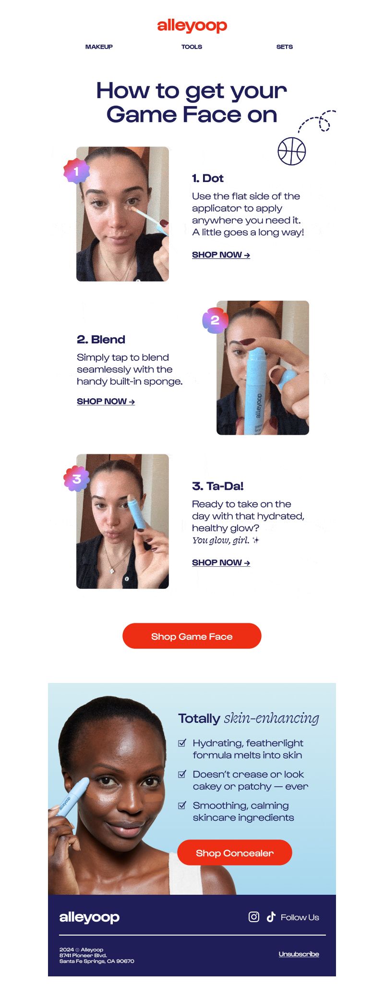Click the step 3 flower badge
This screenshot has height=986, width=384.
pyautogui.click(x=76, y=479)
